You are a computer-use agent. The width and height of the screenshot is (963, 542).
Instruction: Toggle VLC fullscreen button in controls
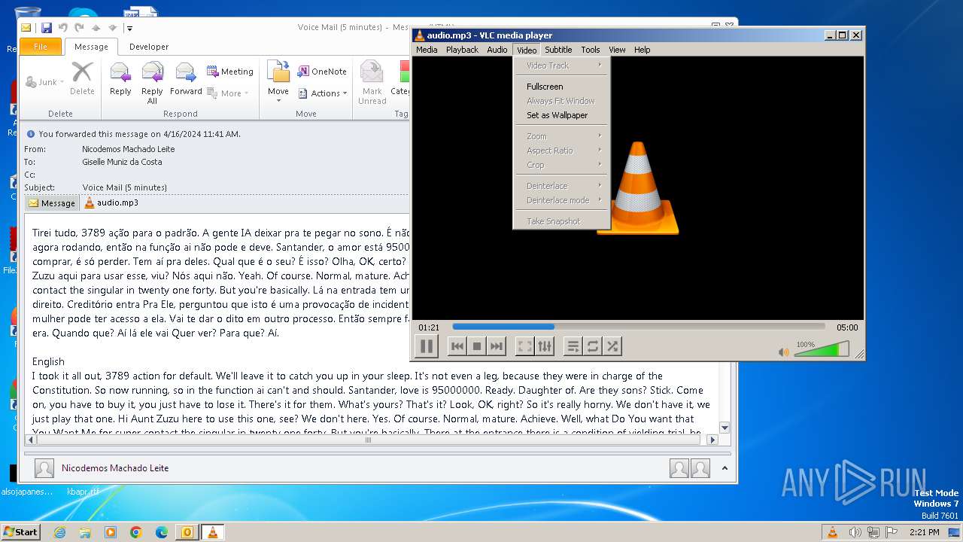tap(524, 346)
